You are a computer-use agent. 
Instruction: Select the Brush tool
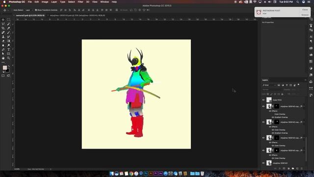[8, 32]
